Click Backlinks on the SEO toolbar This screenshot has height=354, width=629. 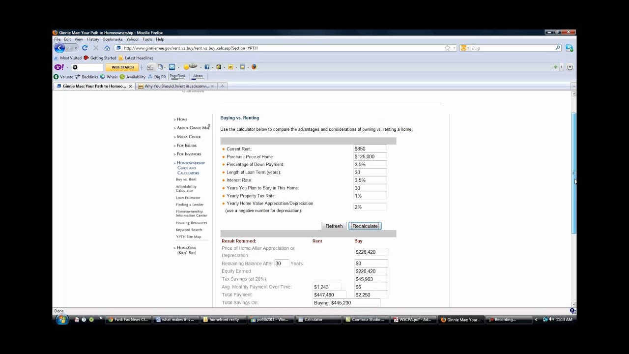coord(86,77)
